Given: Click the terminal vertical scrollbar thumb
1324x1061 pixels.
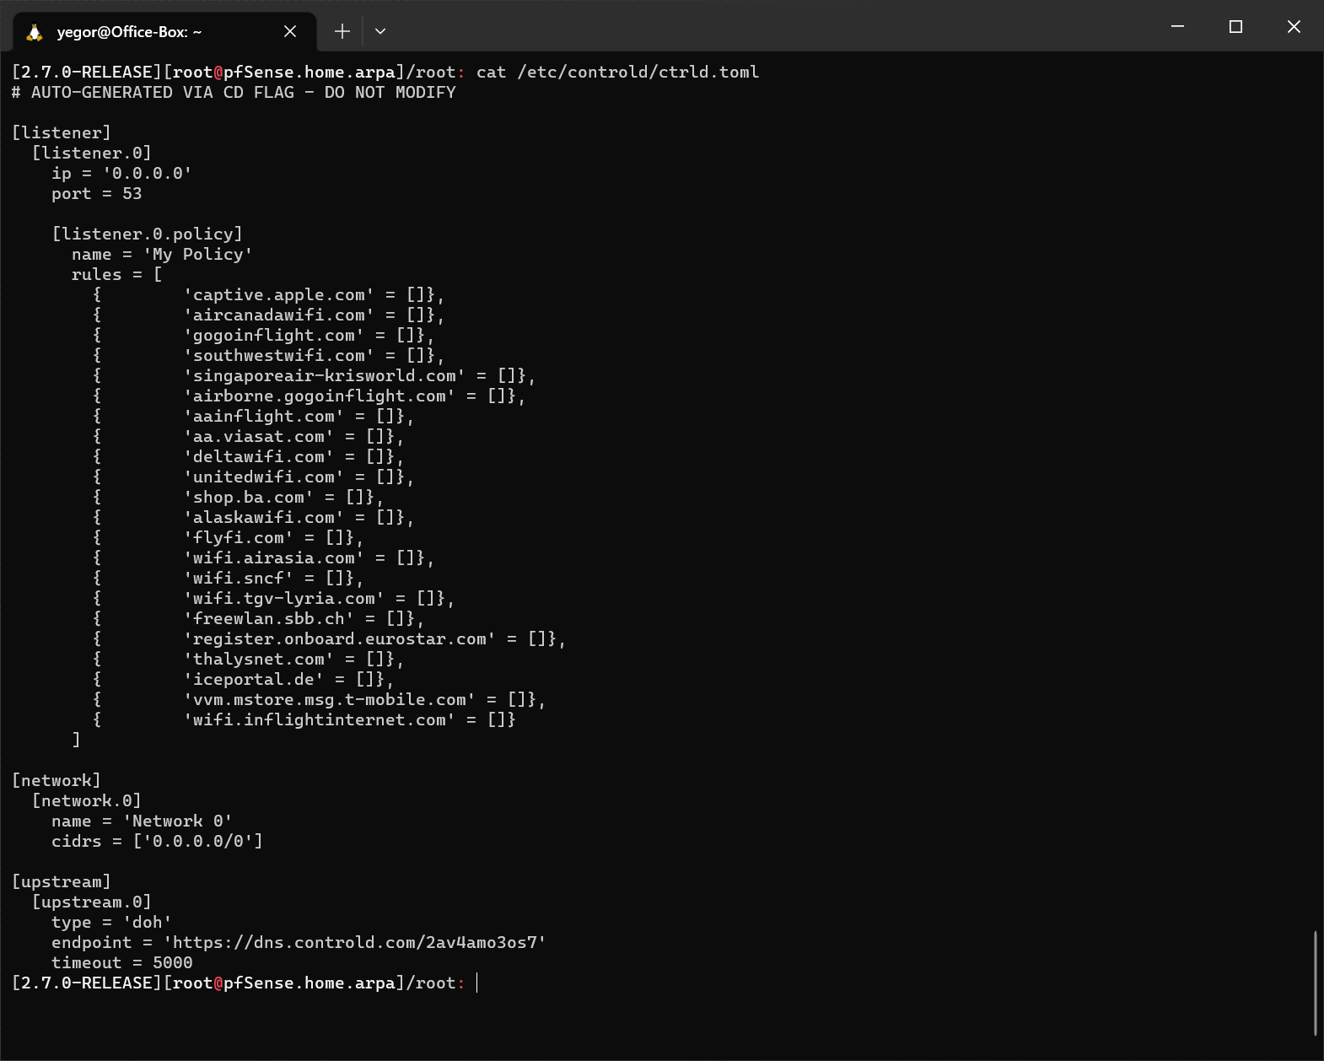Looking at the screenshot, I should [x=1315, y=983].
